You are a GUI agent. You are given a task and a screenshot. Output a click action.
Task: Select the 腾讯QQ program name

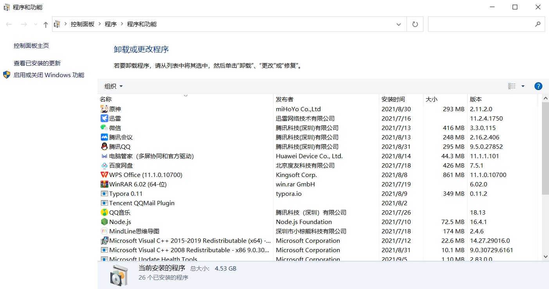[x=120, y=147]
